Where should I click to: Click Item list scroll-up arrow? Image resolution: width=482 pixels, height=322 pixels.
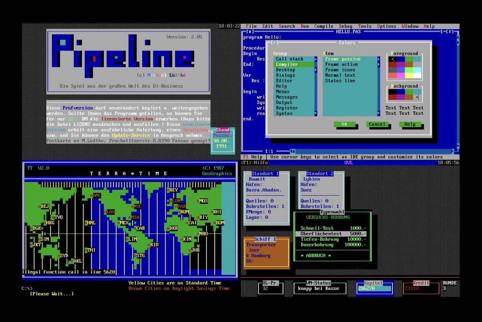point(379,59)
